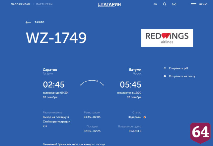213x146 pixels.
Task: Click the Внимание! local time notice
Action: pos(74,144)
